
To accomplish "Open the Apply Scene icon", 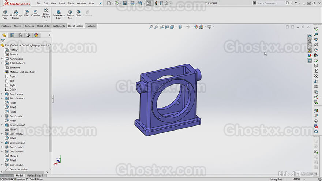I will tap(201, 27).
